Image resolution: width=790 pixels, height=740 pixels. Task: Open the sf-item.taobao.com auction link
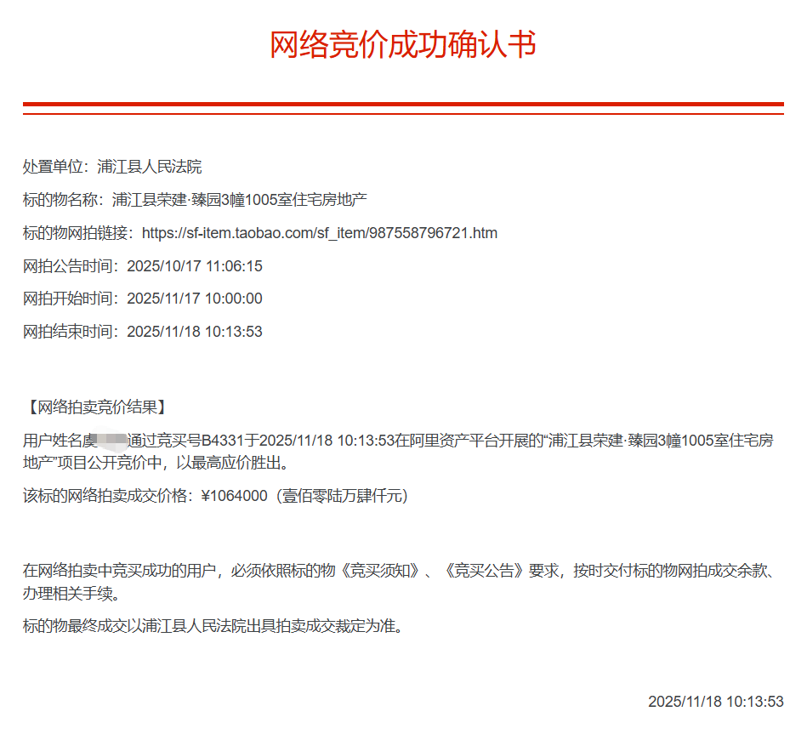click(319, 233)
